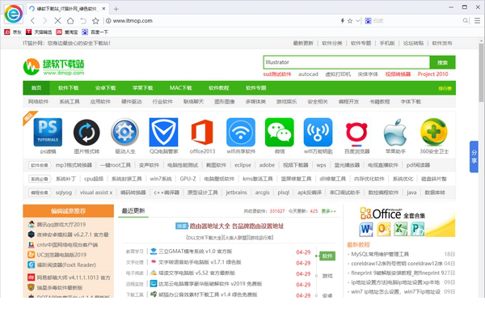Select the 软件 side tab in update list
The image size is (485, 309).
pyautogui.click(x=327, y=256)
